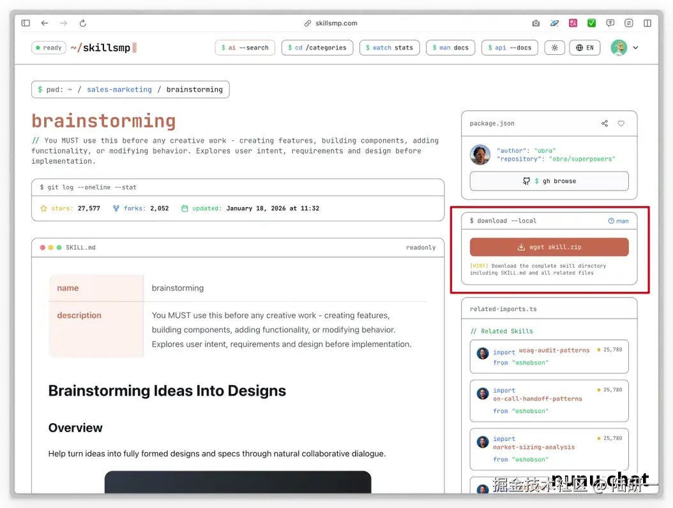Click the Brainstorming Ideas Into Designs heading
673x508 pixels.
coord(167,391)
